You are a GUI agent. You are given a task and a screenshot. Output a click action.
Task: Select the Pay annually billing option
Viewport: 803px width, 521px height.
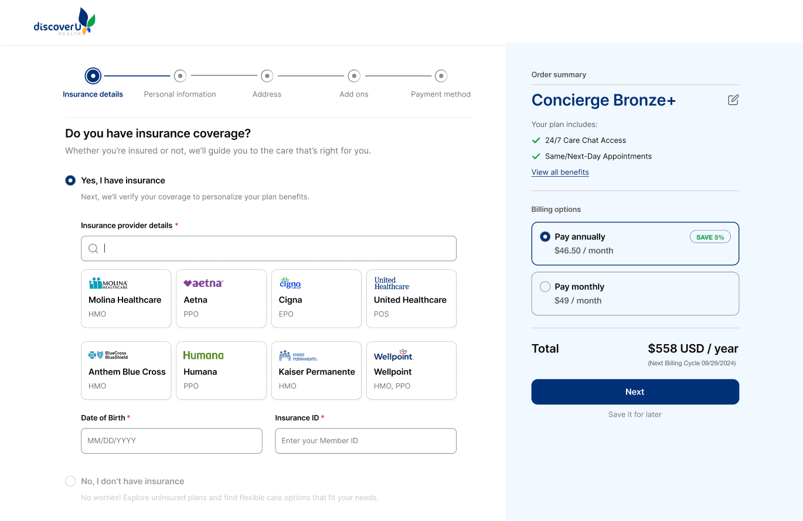pos(545,237)
